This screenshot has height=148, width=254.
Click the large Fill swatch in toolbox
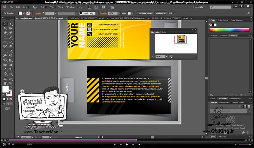click(5, 89)
